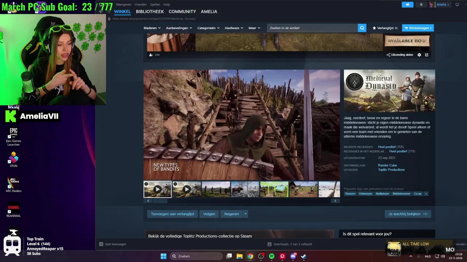Viewport: 467px width, 262px height.
Task: Play the first trailer thumbnail
Action: coord(157,189)
